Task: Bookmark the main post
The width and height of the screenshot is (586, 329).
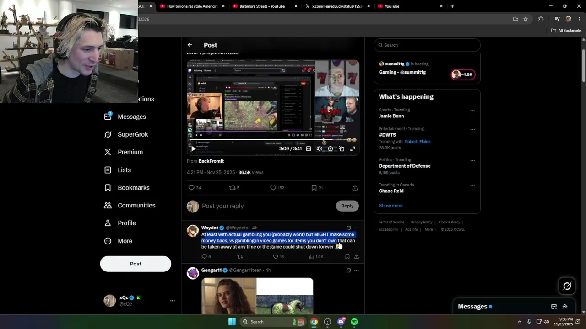Action: (x=317, y=188)
